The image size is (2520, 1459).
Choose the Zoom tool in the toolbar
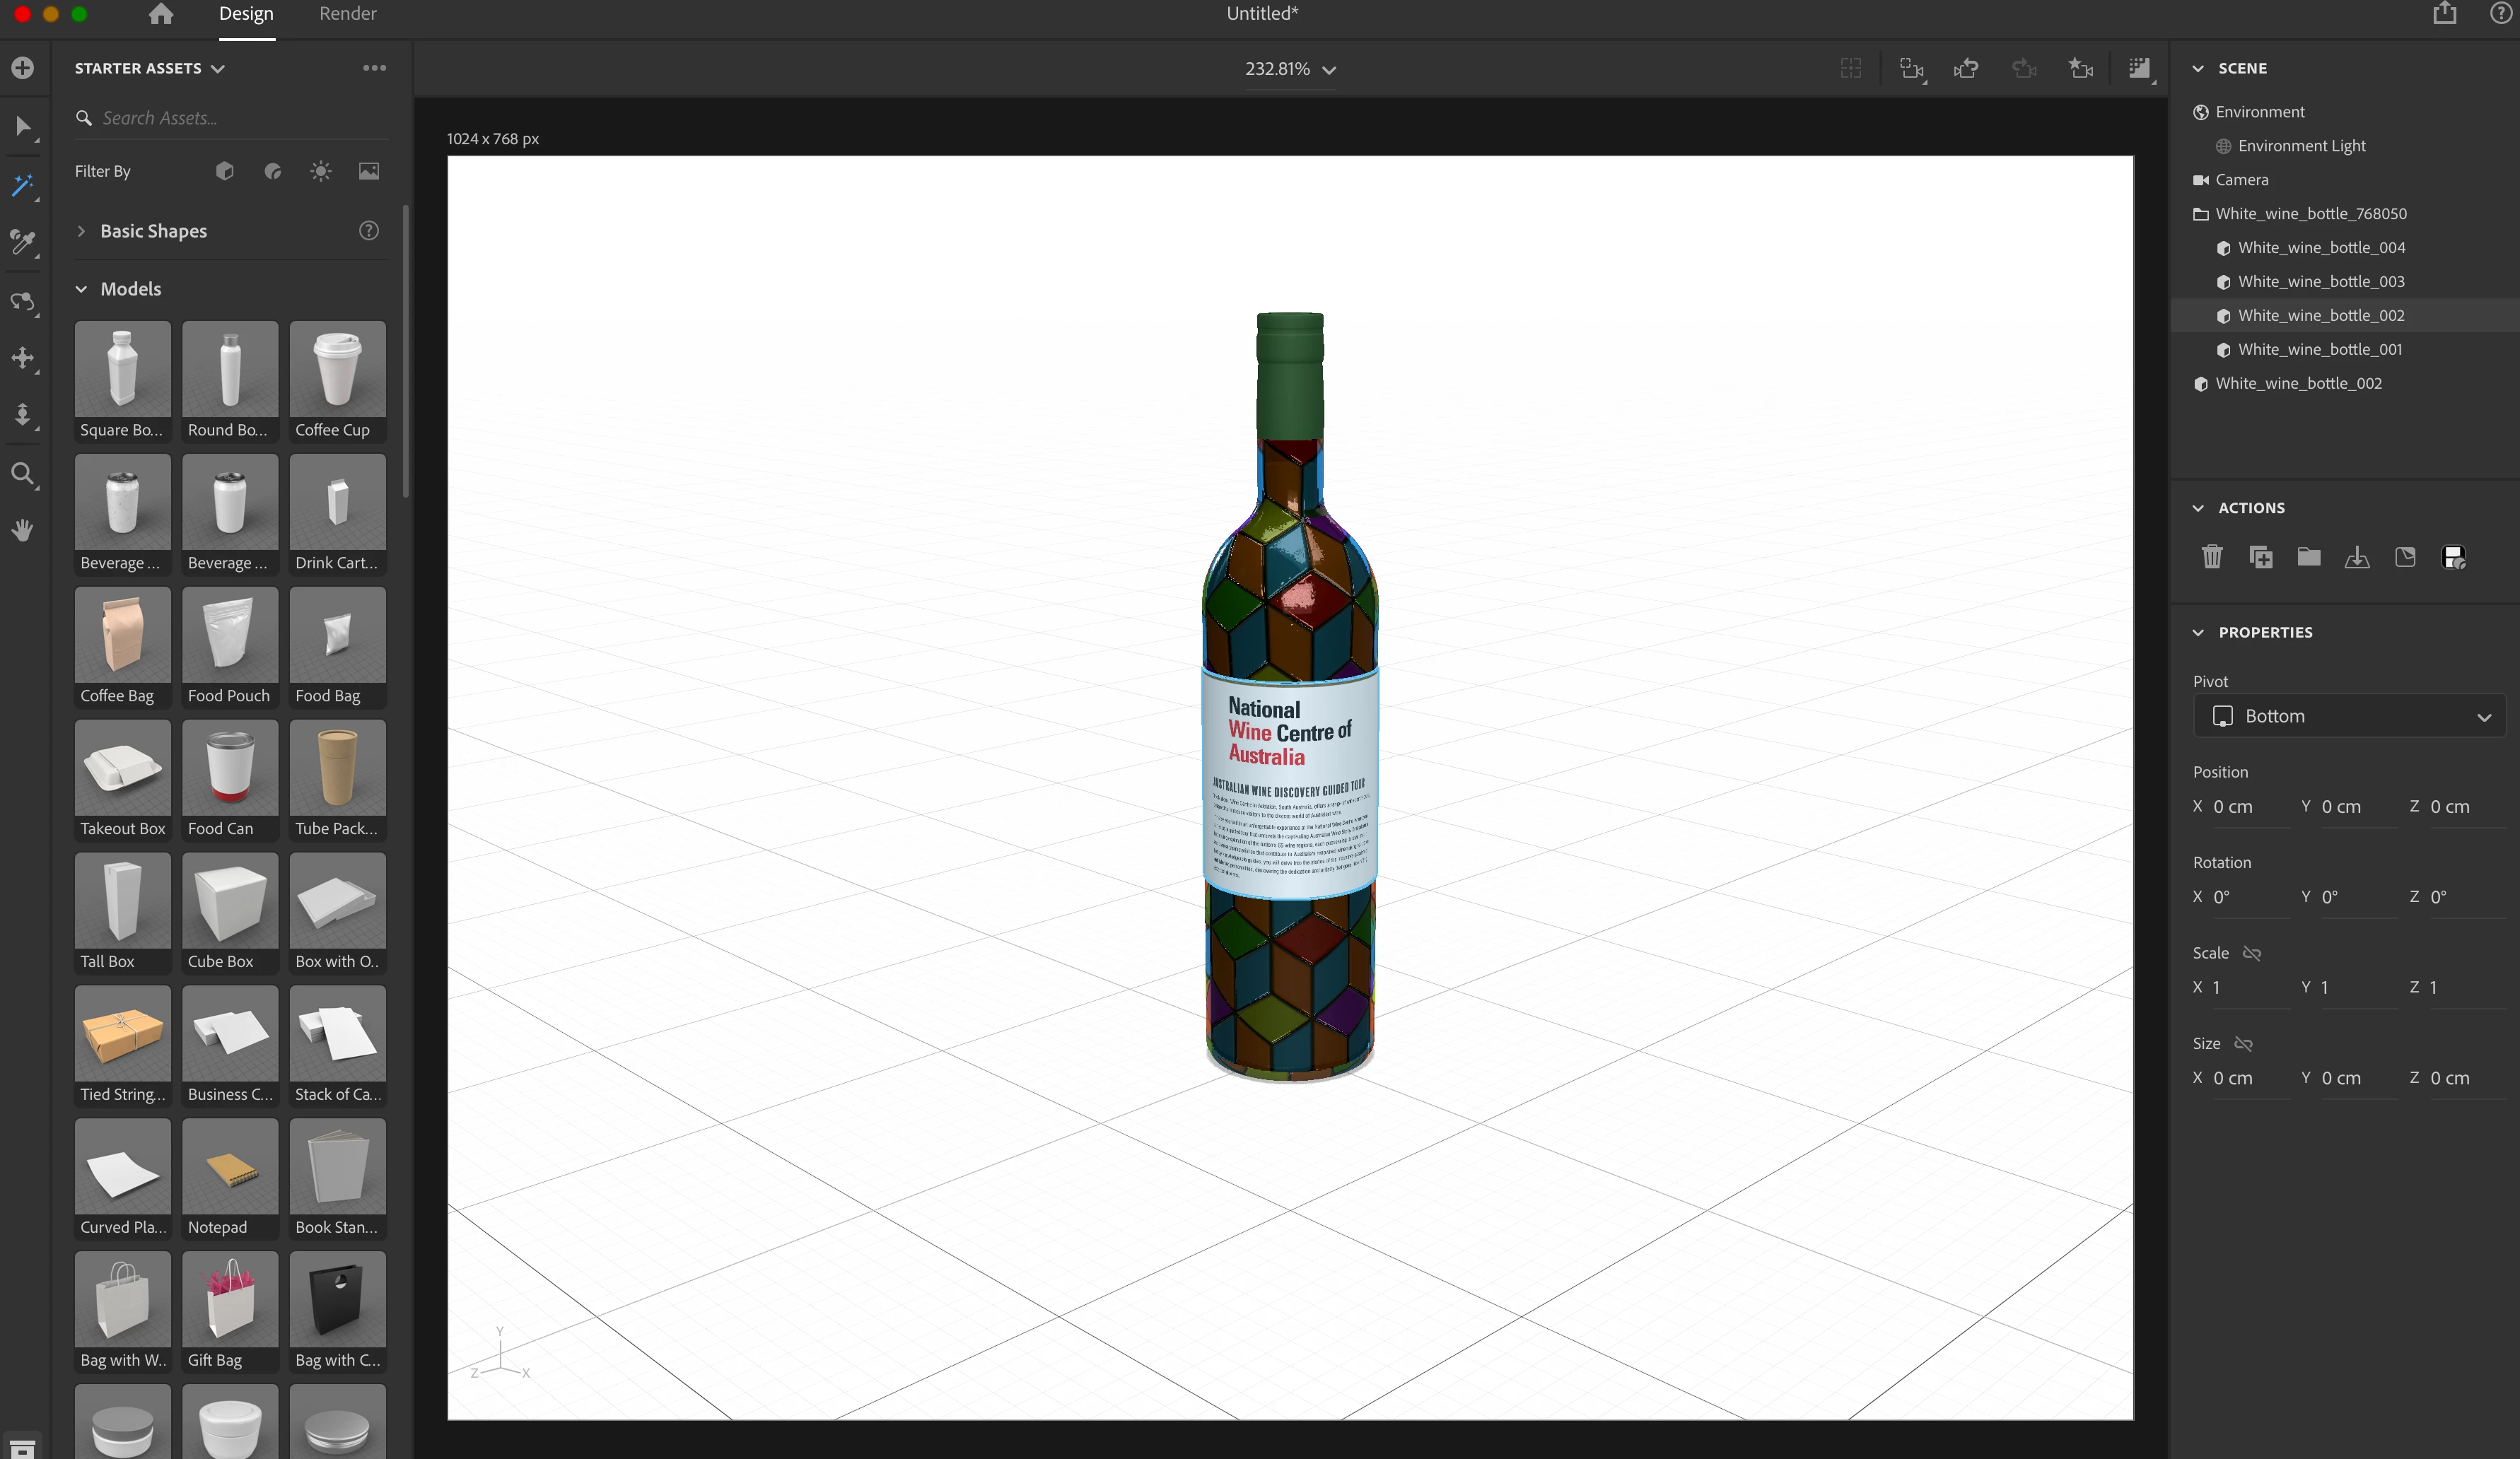click(22, 473)
